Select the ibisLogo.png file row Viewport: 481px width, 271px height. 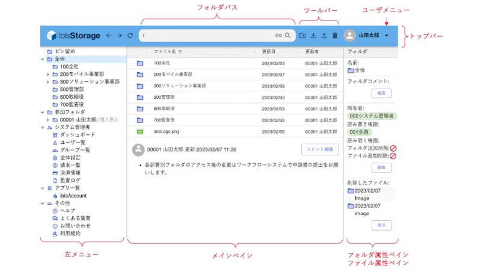tap(167, 131)
